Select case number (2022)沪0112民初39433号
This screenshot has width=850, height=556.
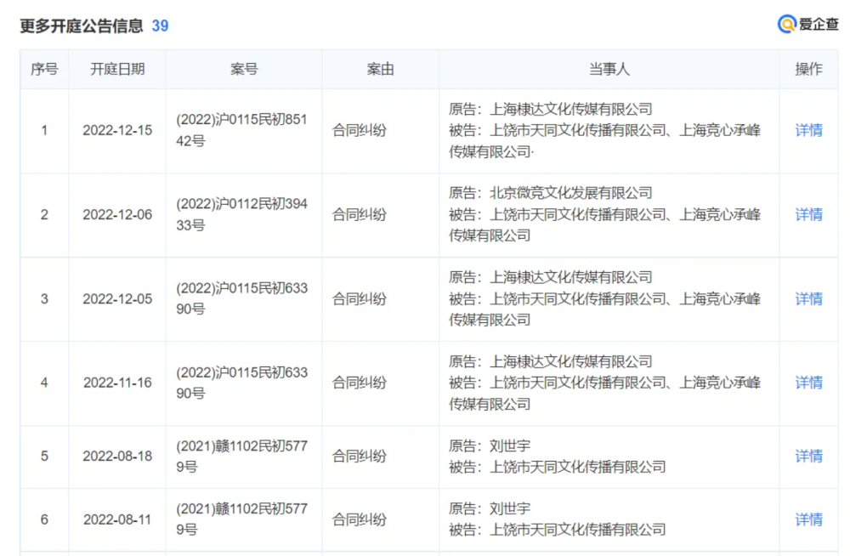pyautogui.click(x=241, y=214)
